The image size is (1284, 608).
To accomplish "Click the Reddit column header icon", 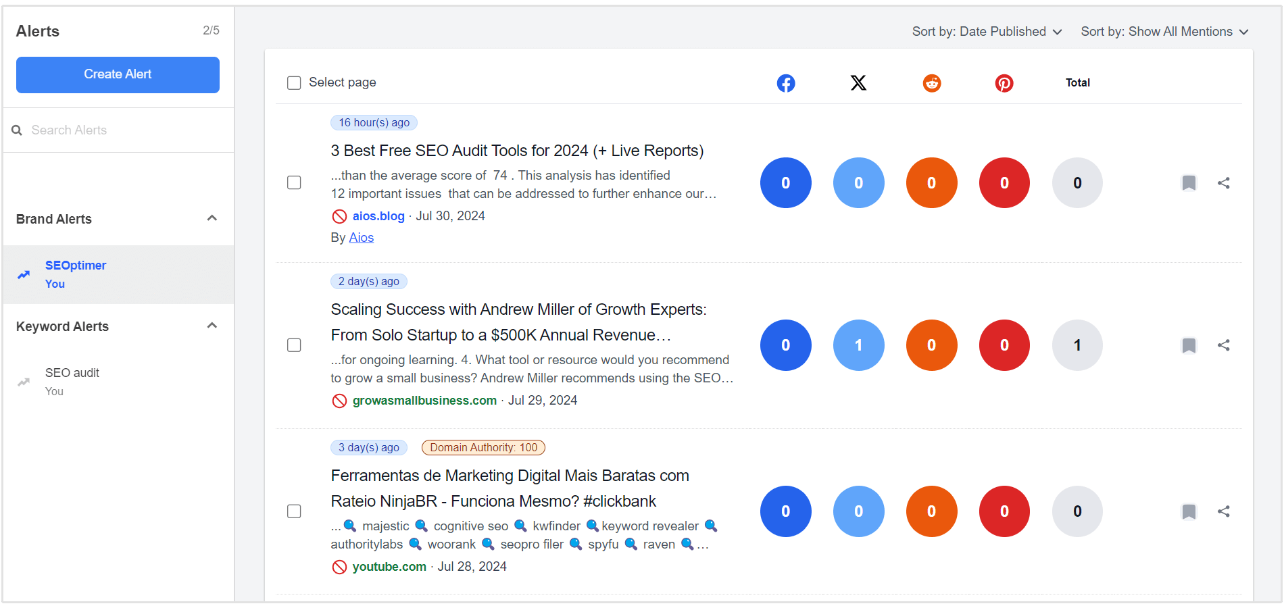I will pyautogui.click(x=932, y=83).
